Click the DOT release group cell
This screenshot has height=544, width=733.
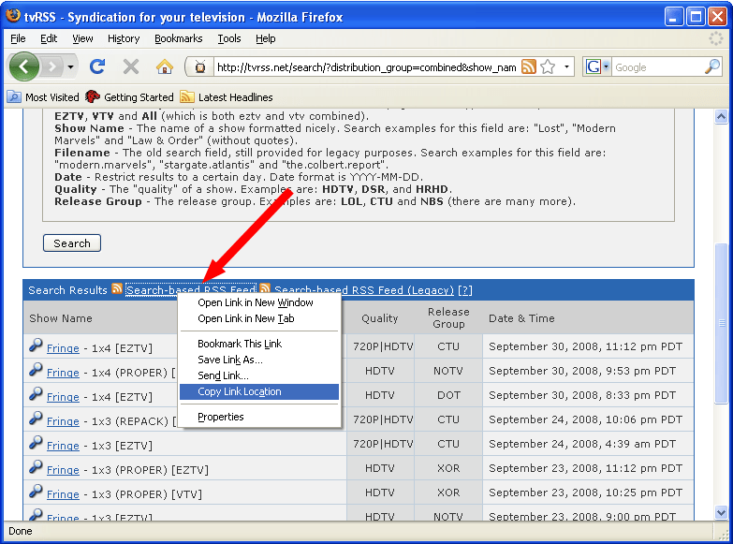(448, 395)
